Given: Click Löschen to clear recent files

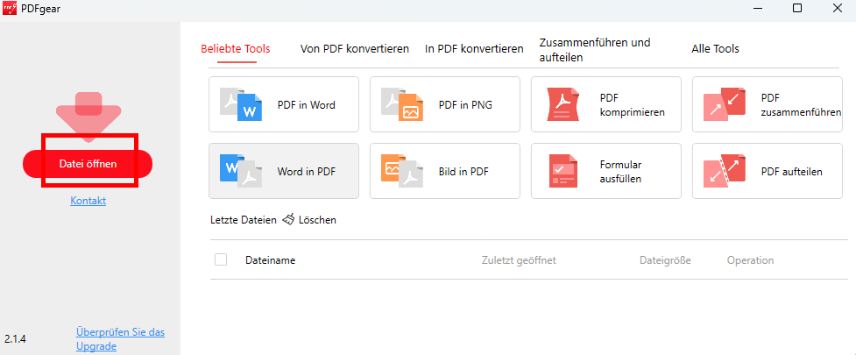Looking at the screenshot, I should coord(317,220).
